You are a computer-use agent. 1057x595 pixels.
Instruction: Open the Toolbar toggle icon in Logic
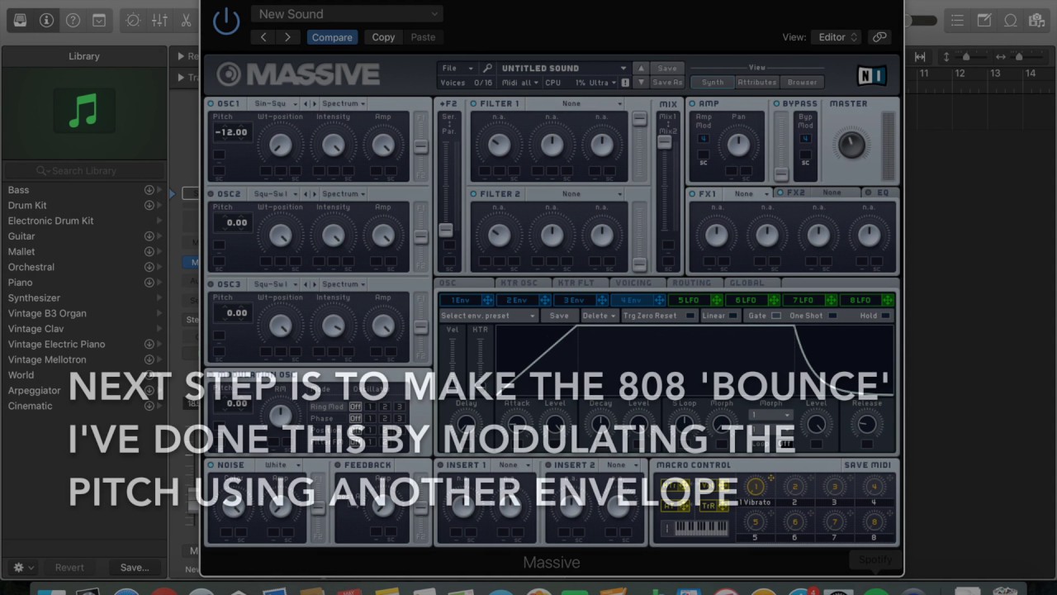pyautogui.click(x=99, y=21)
